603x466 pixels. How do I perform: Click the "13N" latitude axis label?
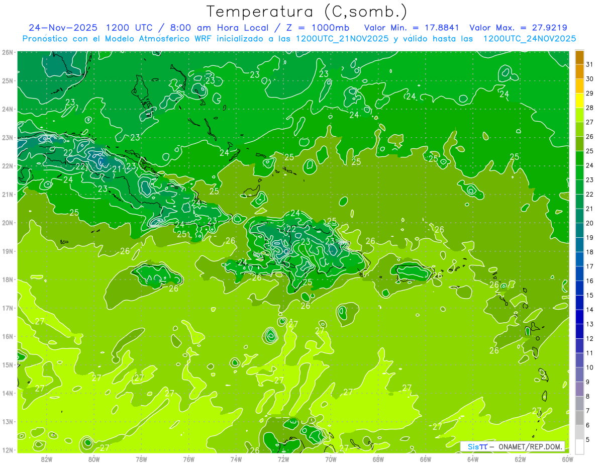pos(8,421)
